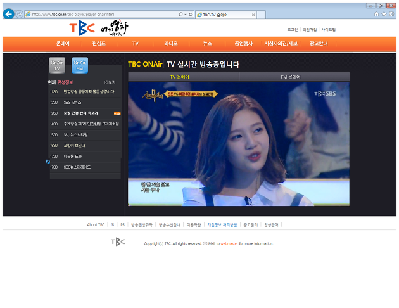This screenshot has height=308, width=399.
Task: Open the 뉴스 menu item
Action: [x=207, y=44]
